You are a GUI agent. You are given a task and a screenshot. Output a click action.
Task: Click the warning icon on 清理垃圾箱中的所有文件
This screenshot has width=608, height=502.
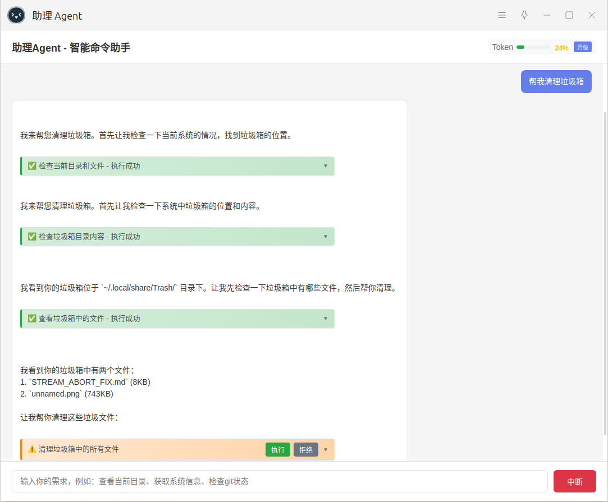pos(32,449)
